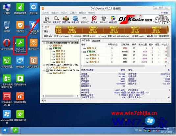
Task: Switch to the Partition Parameters (分区参数) tab
Action: 86,41
